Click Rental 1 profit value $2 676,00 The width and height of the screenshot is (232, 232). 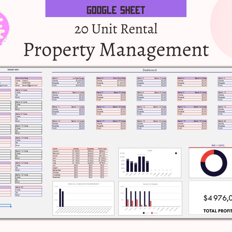(80, 85)
